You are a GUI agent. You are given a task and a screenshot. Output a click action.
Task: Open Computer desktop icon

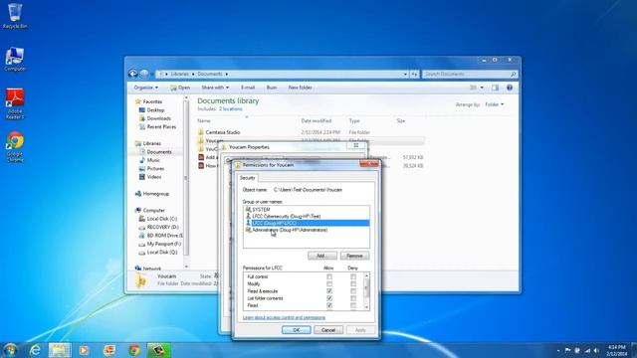pos(15,60)
